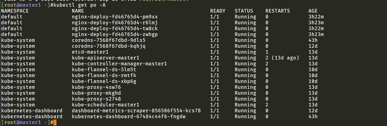Click the STATUS column header

[244, 11]
